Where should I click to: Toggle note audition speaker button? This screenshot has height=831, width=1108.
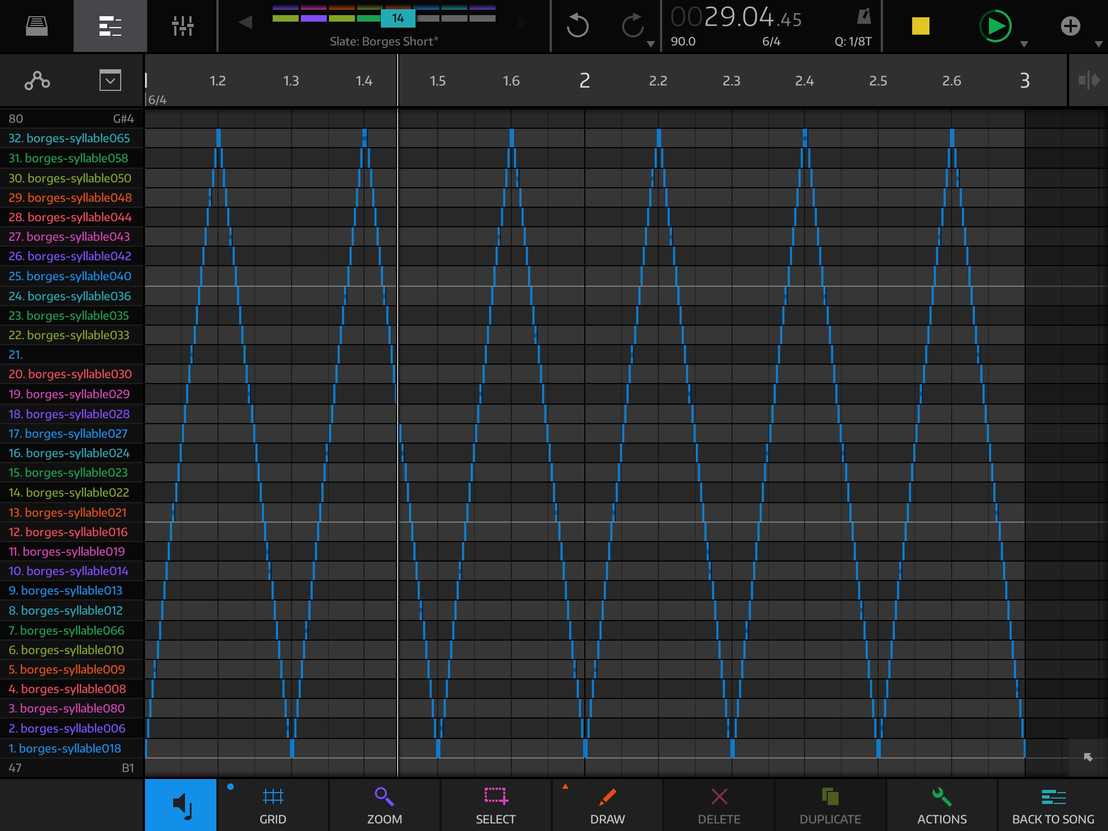pos(181,805)
